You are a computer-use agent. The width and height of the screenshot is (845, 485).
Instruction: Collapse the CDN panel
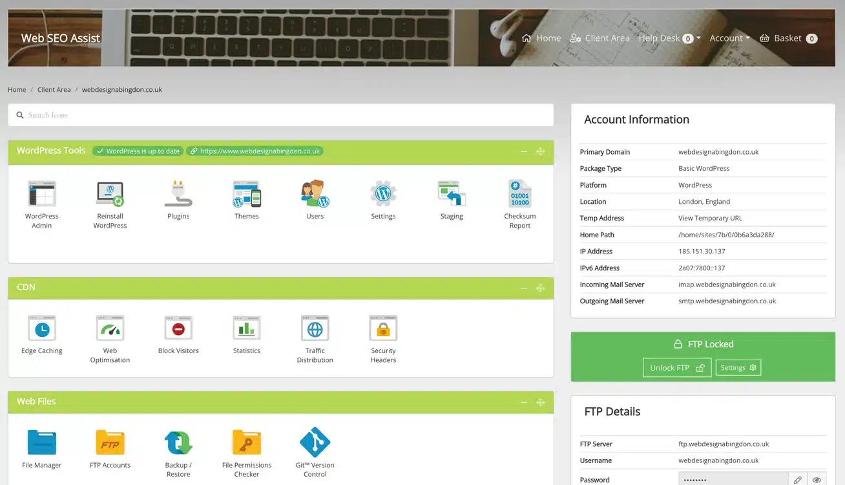tap(525, 288)
